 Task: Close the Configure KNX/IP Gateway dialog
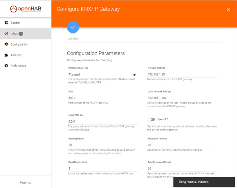point(228,10)
